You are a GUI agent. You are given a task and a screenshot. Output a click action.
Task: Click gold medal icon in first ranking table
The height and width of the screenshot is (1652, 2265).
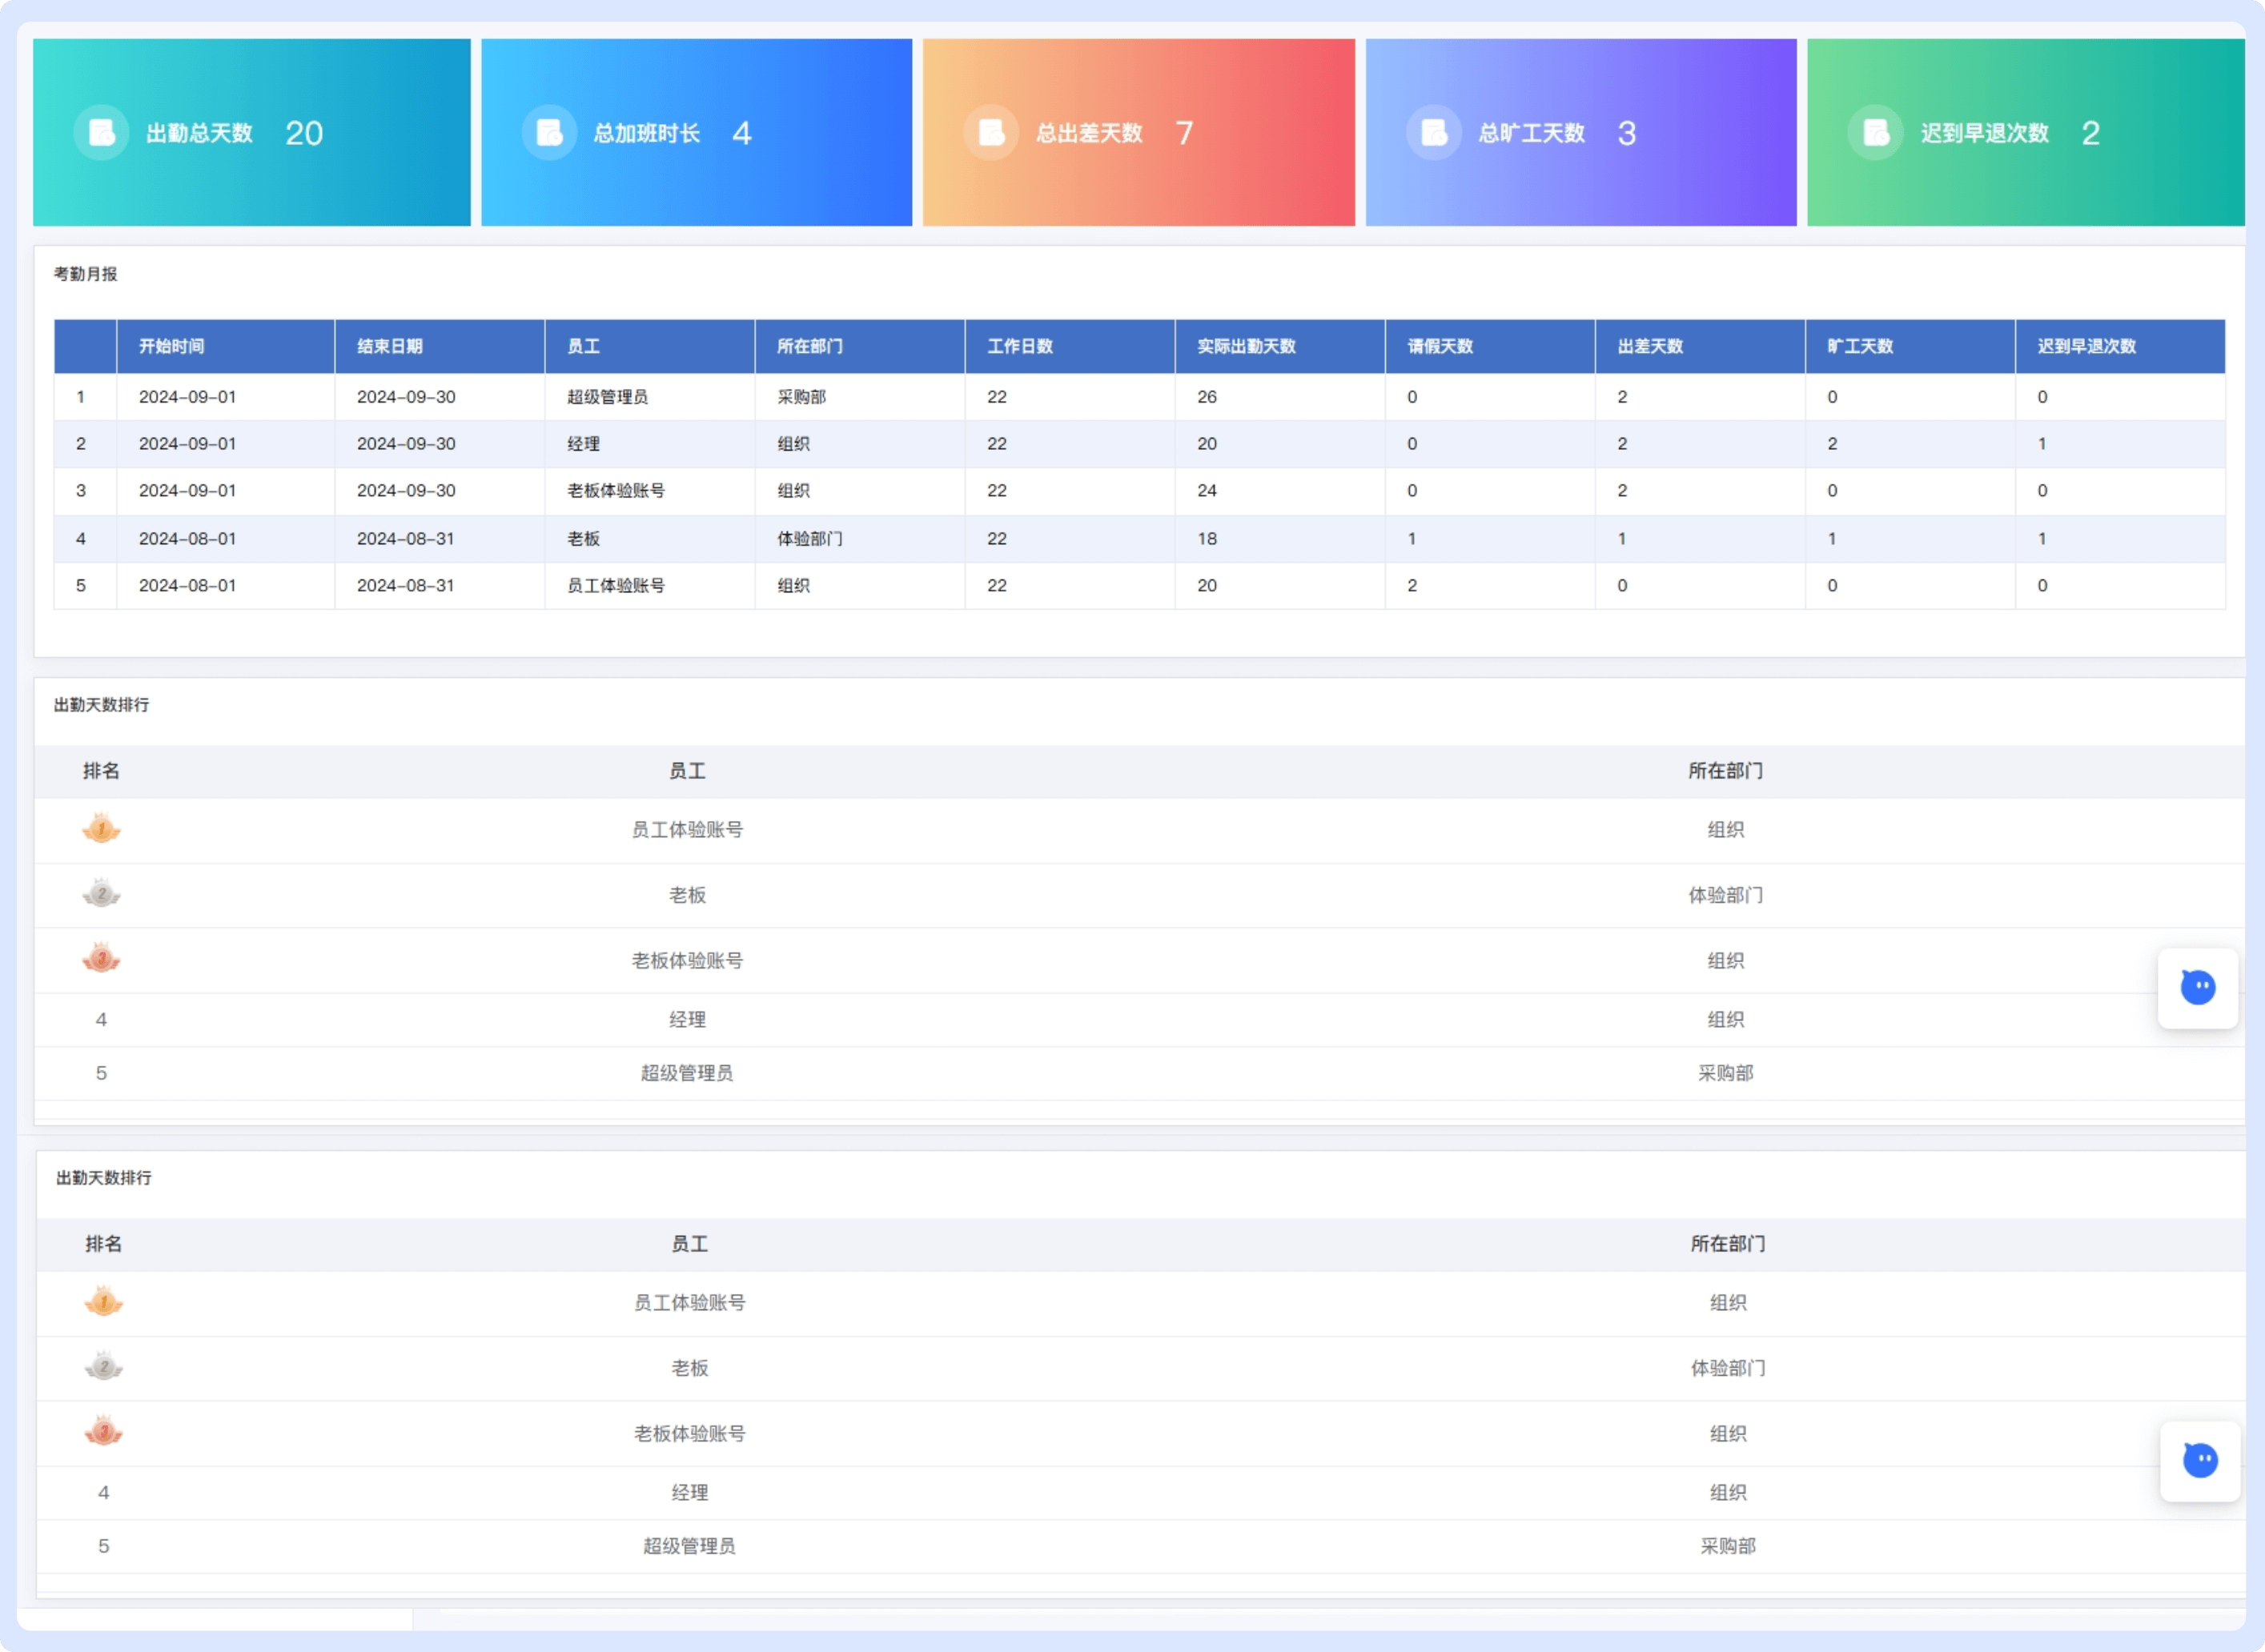click(101, 828)
